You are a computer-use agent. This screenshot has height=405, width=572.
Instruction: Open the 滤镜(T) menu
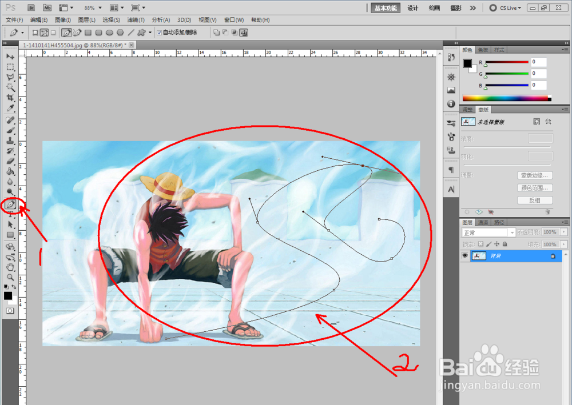pos(136,20)
